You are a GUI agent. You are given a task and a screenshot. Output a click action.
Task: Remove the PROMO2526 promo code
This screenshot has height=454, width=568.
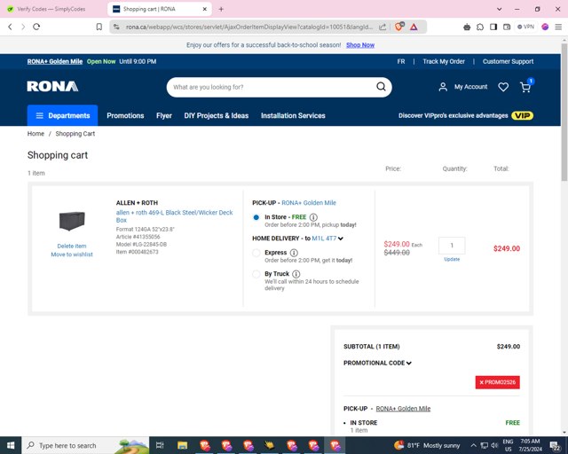click(497, 382)
